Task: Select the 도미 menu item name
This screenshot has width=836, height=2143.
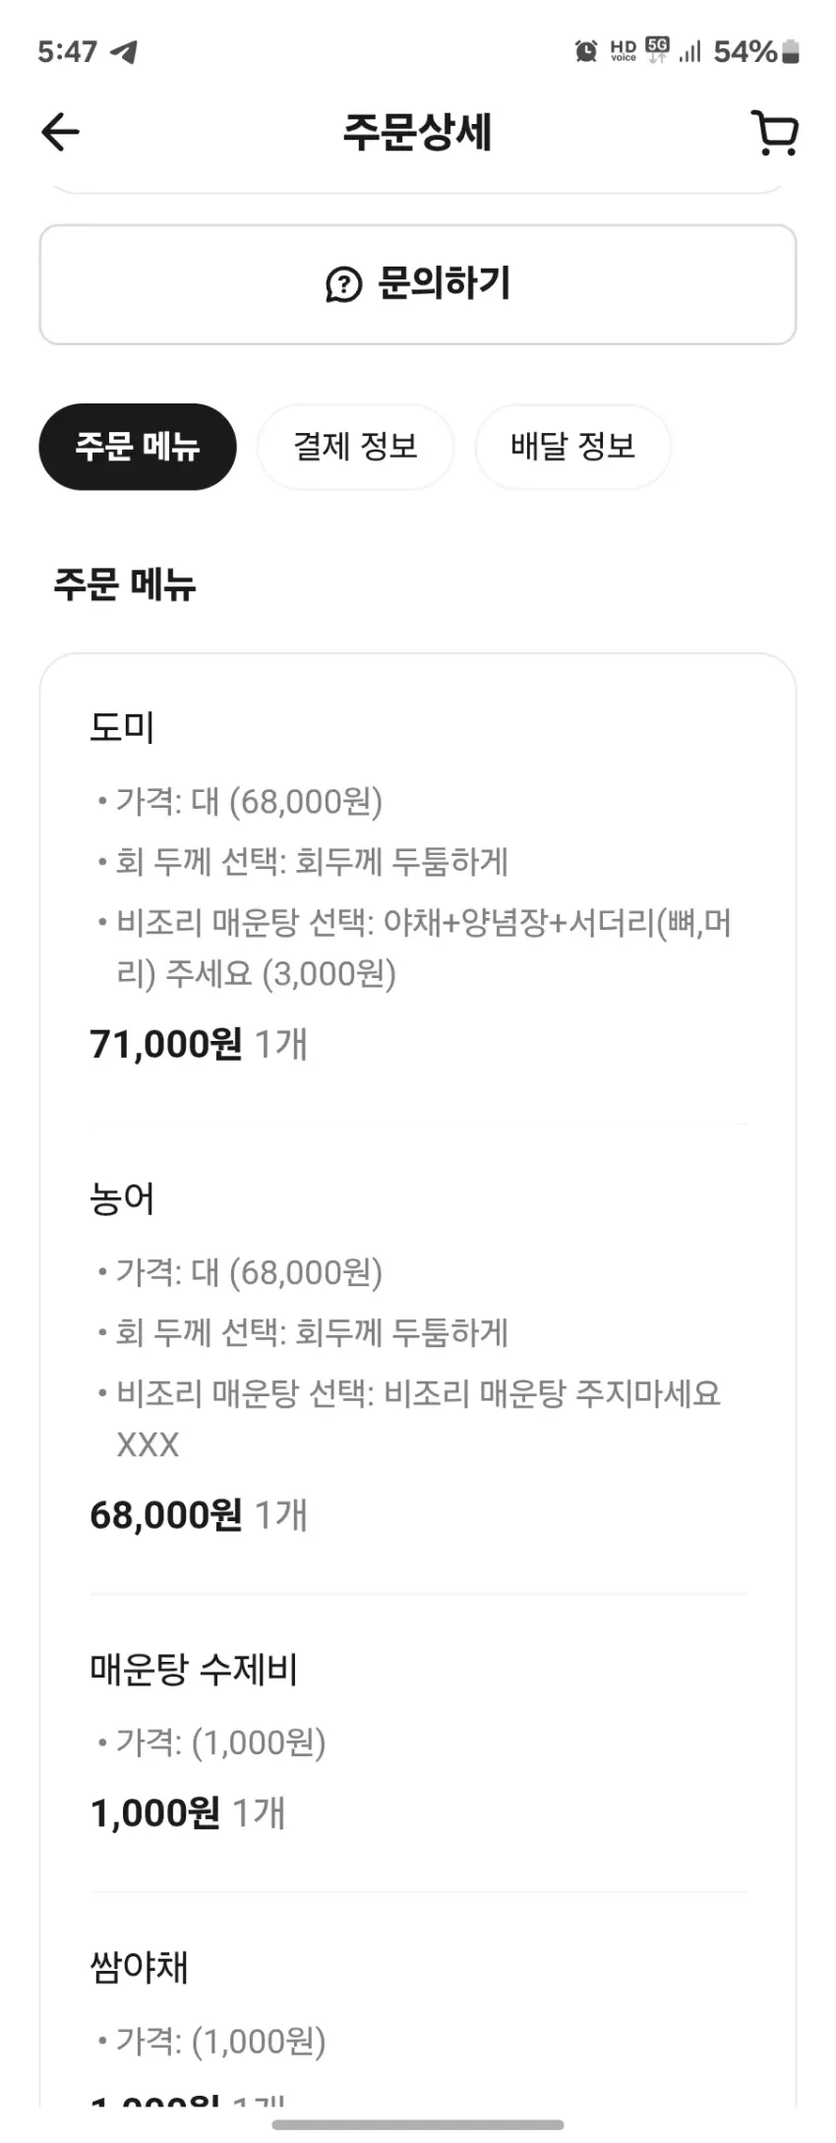Action: (x=122, y=727)
